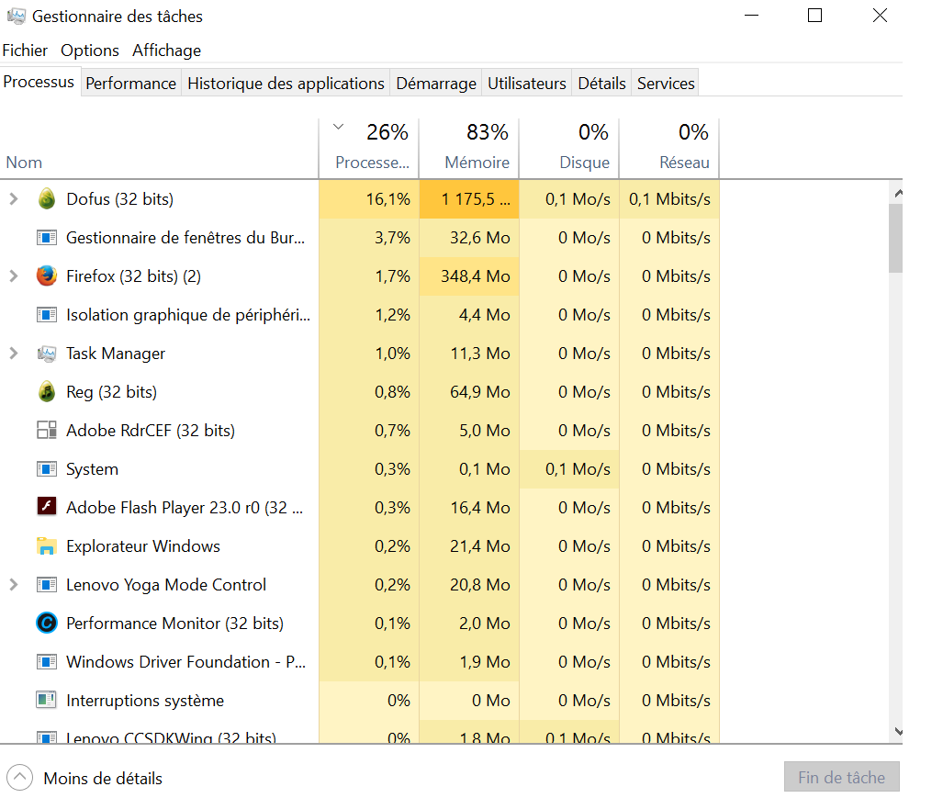943x798 pixels.
Task: Open the Détails tab
Action: [601, 83]
